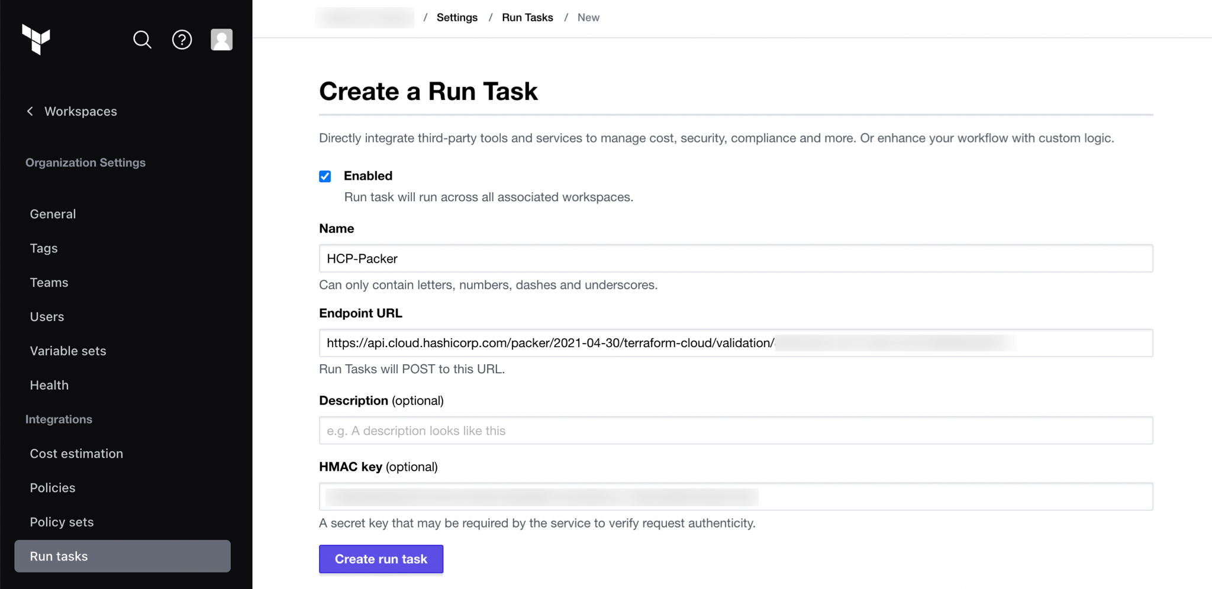Viewport: 1212px width, 589px height.
Task: Open the user profile avatar
Action: pos(222,40)
